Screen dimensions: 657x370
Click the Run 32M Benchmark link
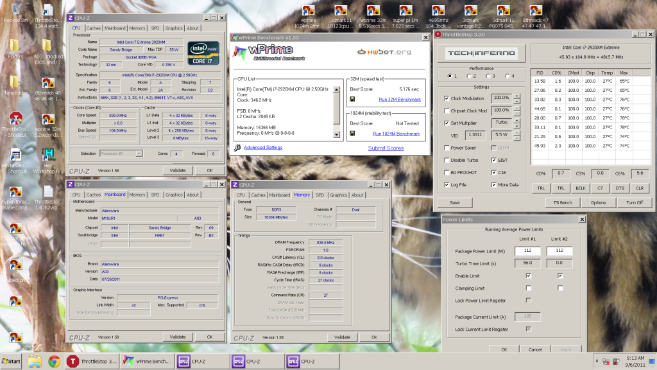point(400,100)
